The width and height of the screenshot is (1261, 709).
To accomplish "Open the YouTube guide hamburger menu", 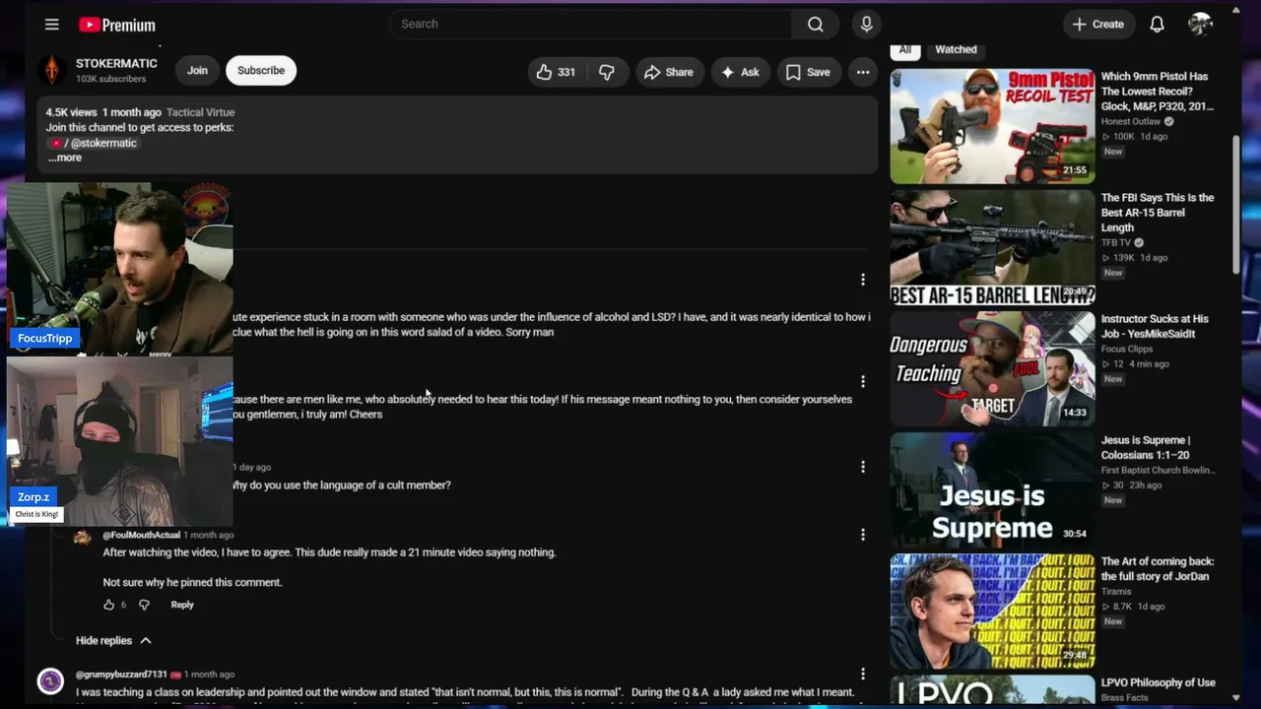I will click(52, 25).
